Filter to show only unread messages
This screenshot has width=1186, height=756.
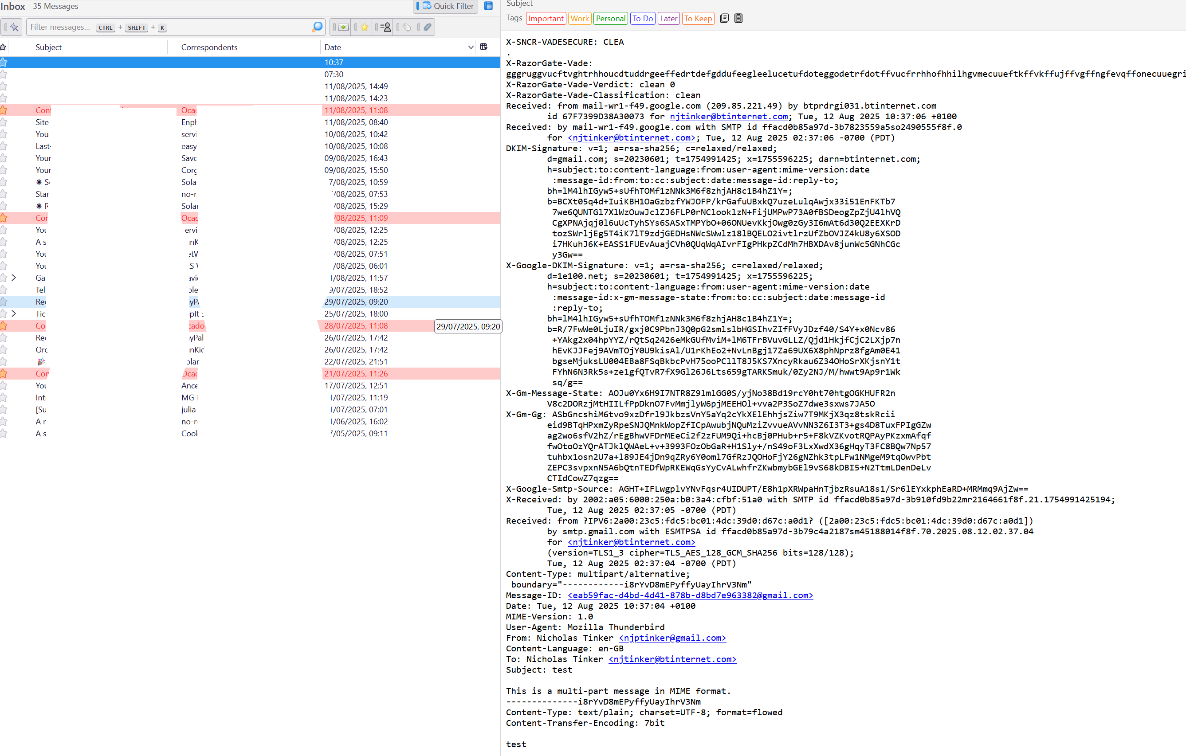point(343,27)
